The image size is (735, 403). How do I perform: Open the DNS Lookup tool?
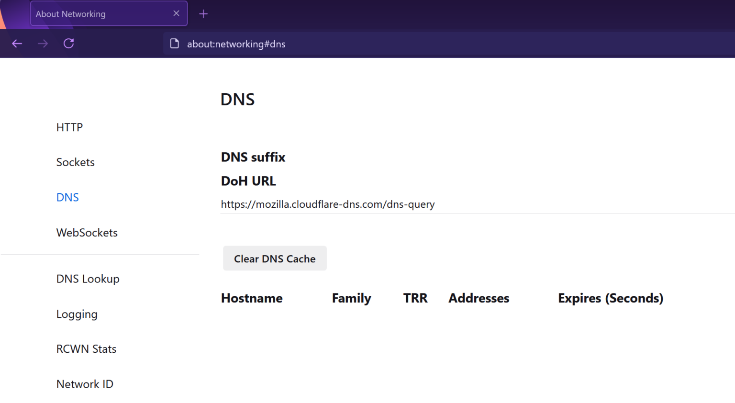tap(88, 279)
